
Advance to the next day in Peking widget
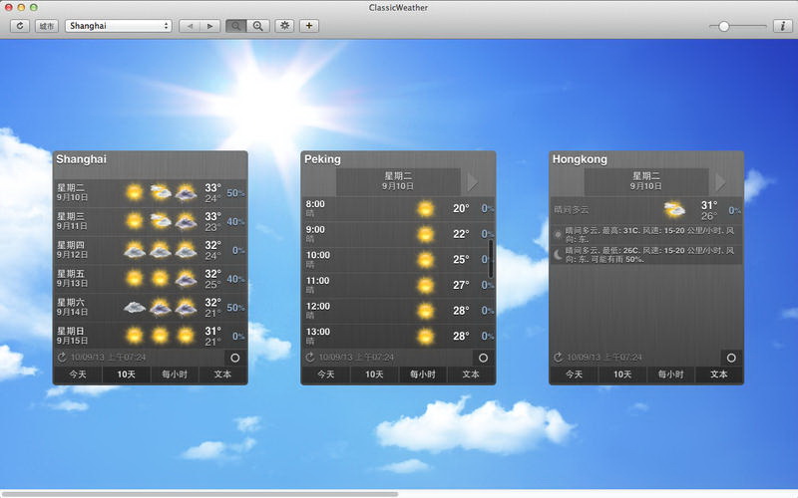[x=474, y=181]
